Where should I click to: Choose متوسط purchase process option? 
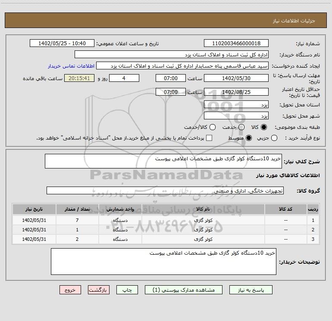249,138
